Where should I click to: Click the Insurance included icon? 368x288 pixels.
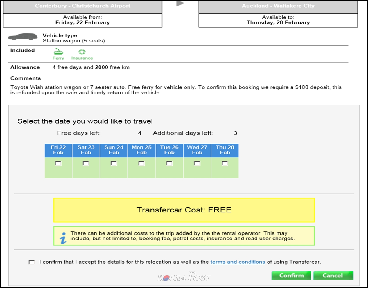click(x=82, y=52)
